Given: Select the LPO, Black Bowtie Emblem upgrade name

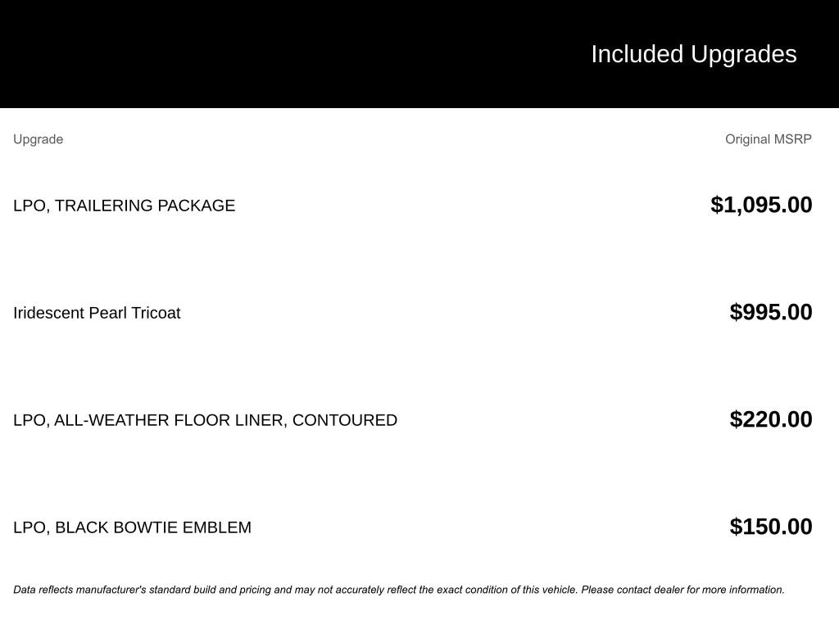Looking at the screenshot, I should click(132, 527).
